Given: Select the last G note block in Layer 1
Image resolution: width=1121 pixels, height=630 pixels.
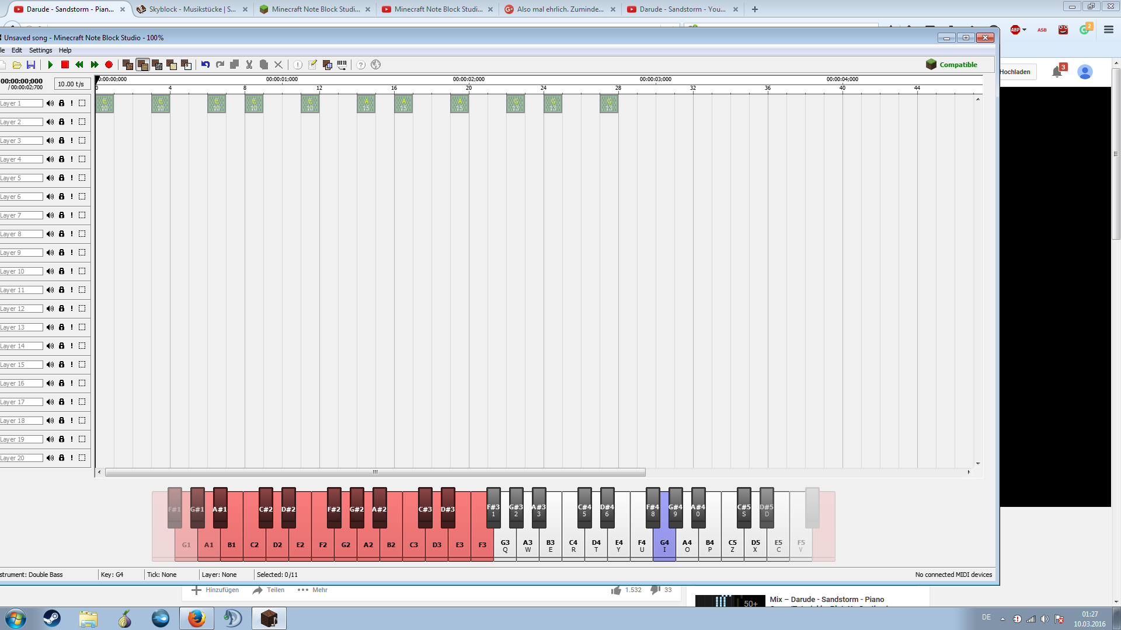Looking at the screenshot, I should [609, 104].
